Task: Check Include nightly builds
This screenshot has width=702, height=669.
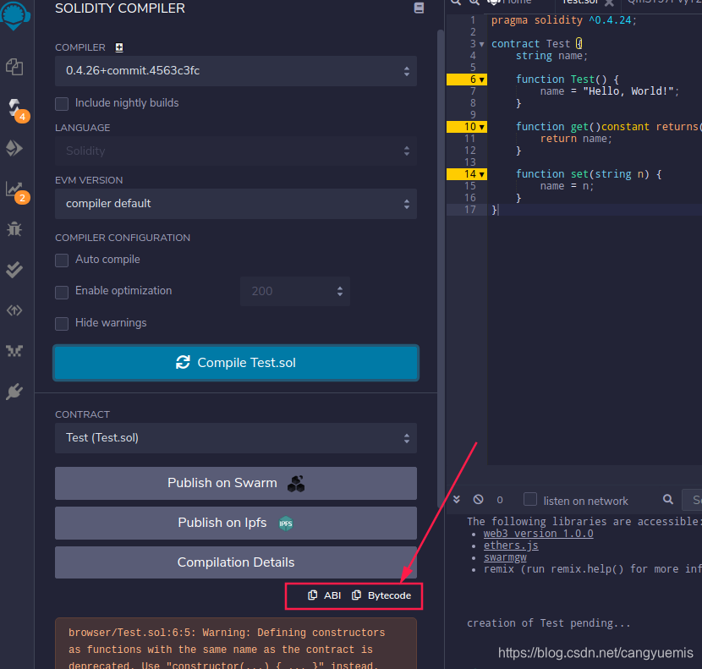Action: pyautogui.click(x=61, y=104)
